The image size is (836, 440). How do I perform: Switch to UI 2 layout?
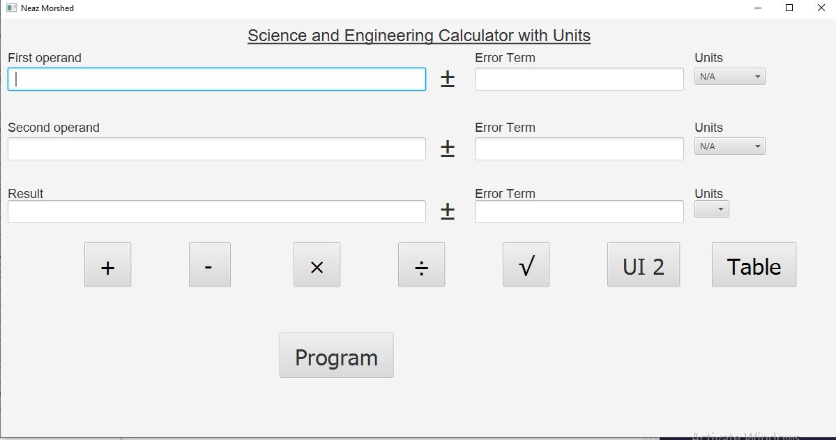[x=644, y=264]
